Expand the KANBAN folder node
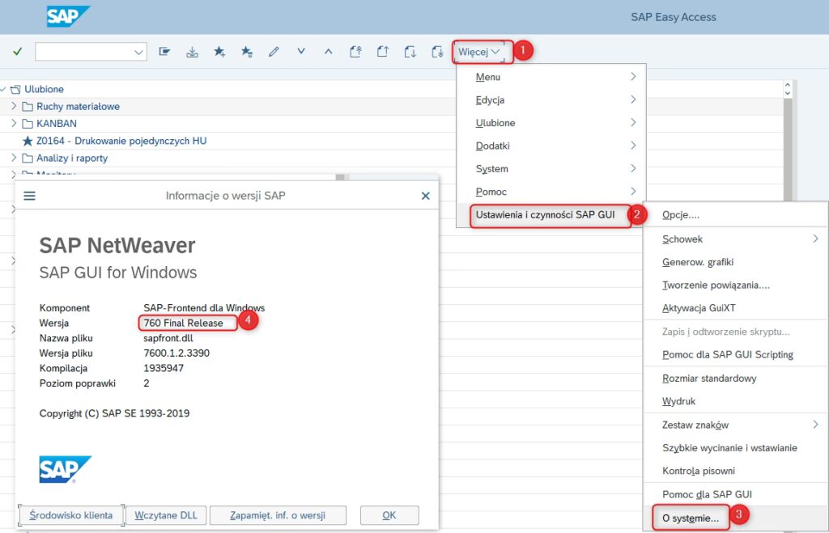Image resolution: width=829 pixels, height=533 pixels. [x=14, y=124]
